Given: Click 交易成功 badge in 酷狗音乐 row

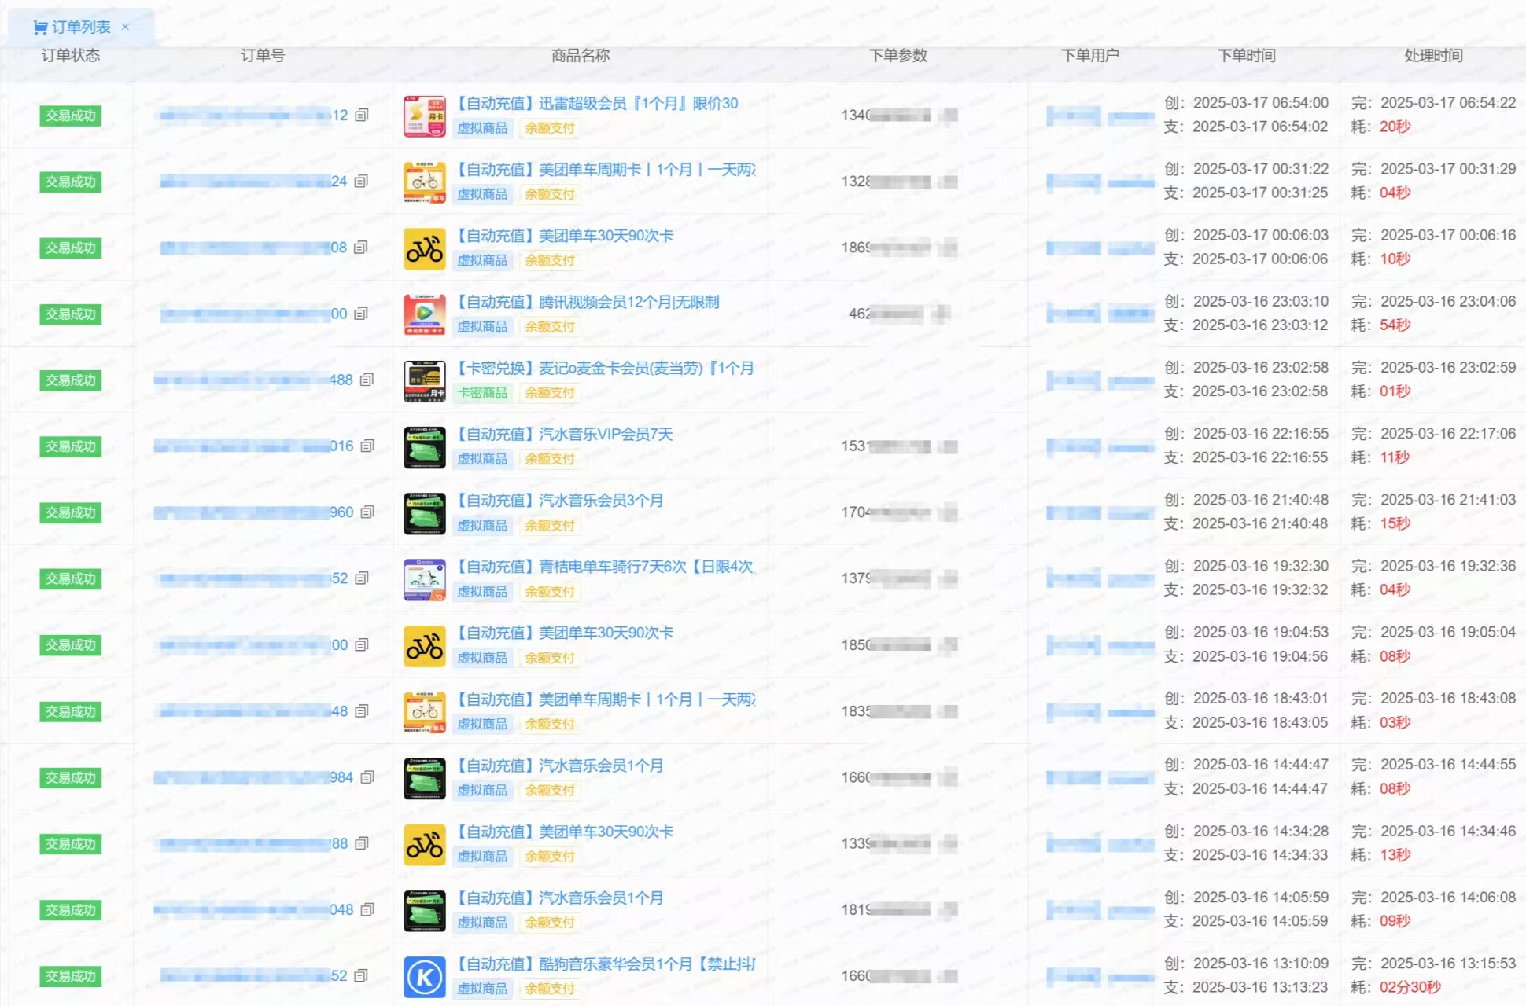Looking at the screenshot, I should 71,976.
